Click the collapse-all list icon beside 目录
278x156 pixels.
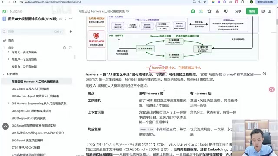[70, 48]
